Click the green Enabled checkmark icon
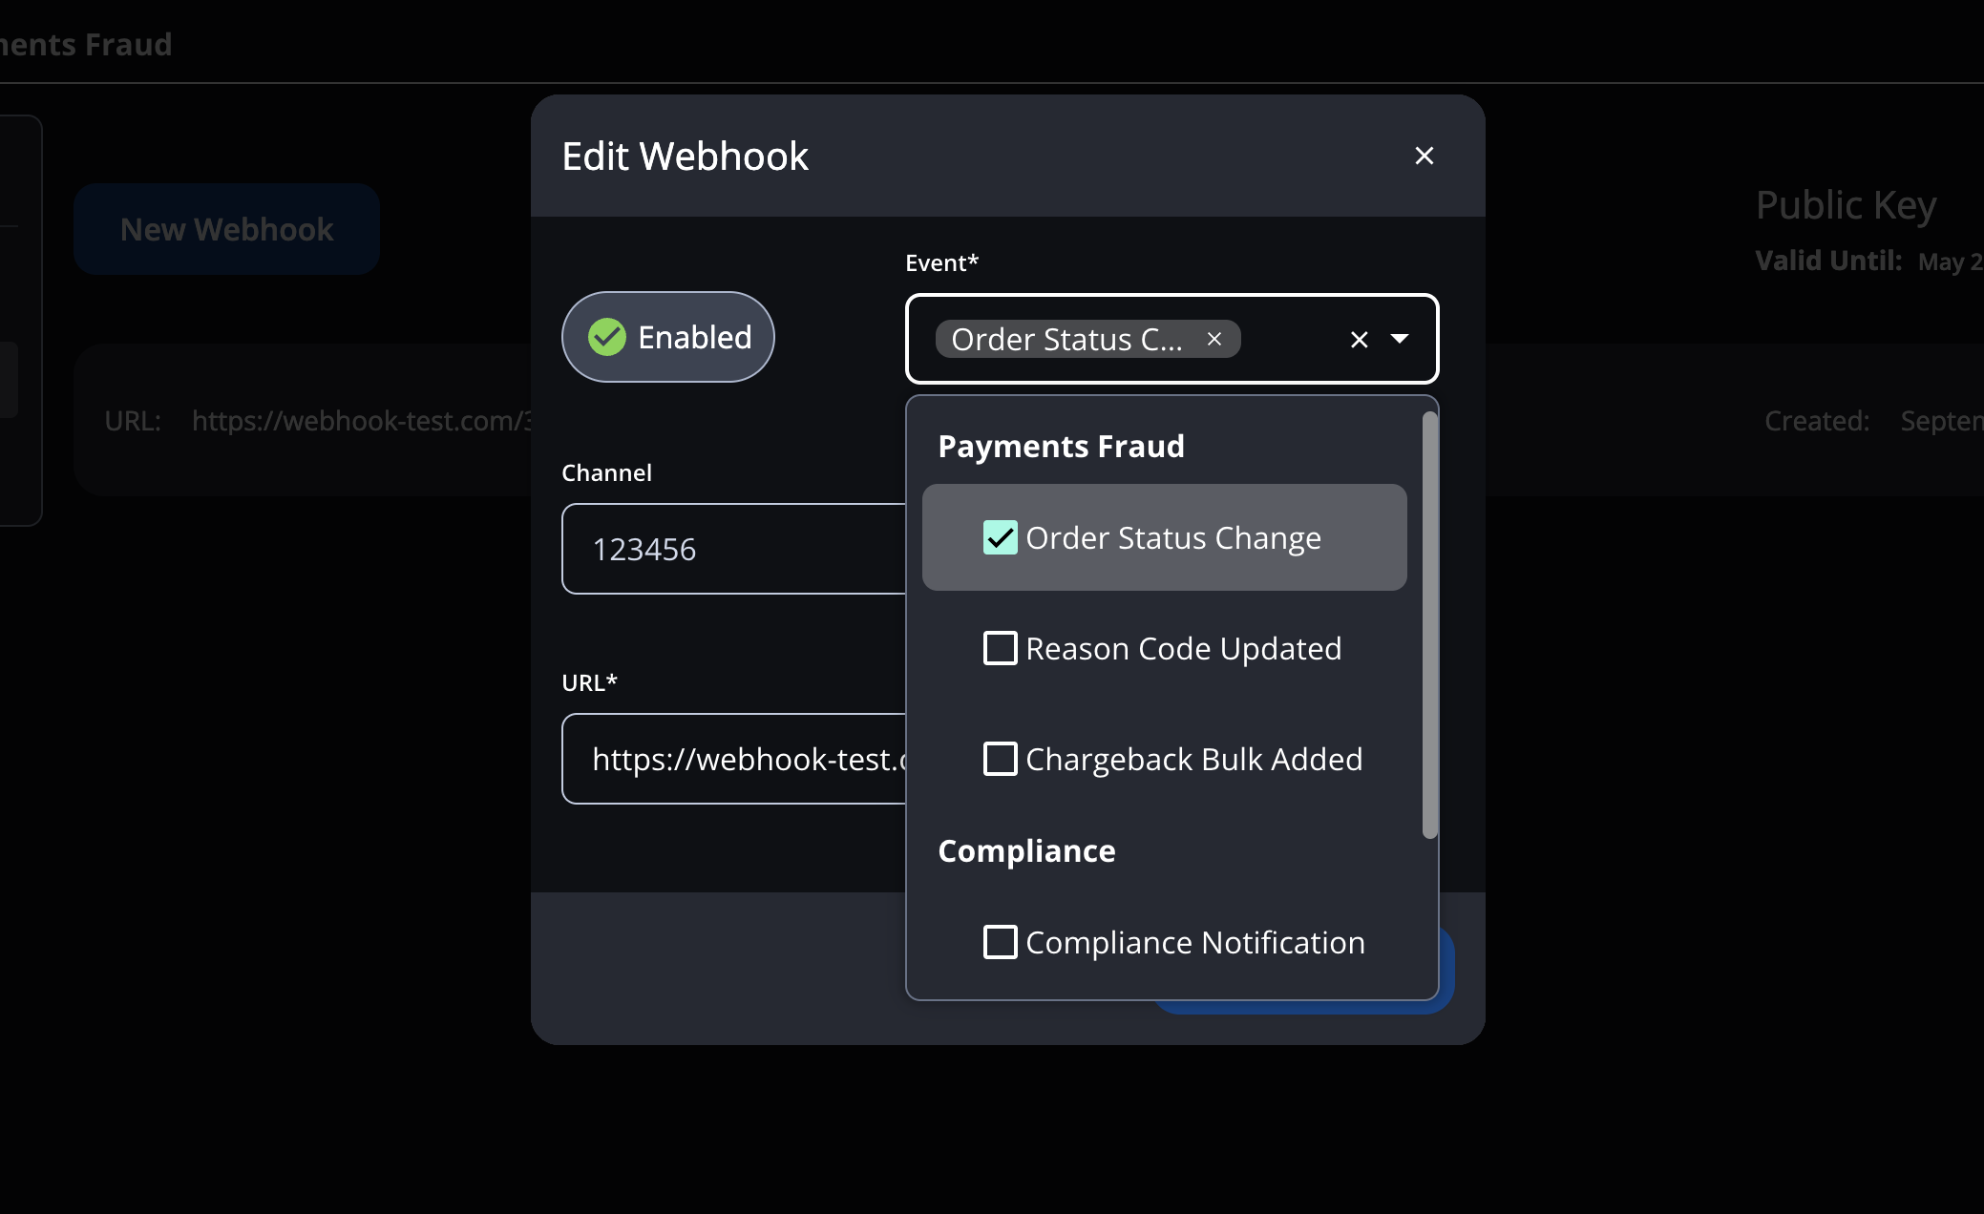This screenshot has width=1984, height=1214. pos(606,337)
